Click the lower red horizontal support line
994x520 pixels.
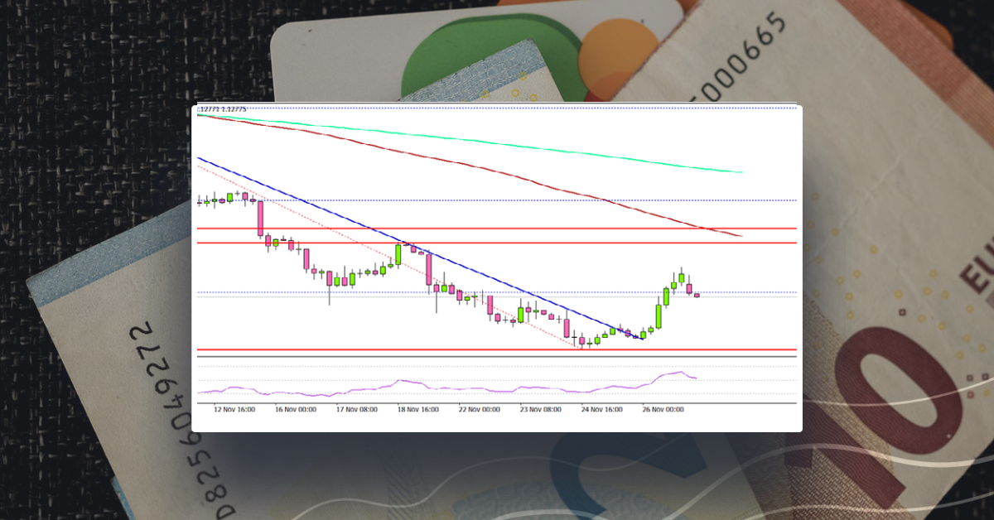coord(497,348)
